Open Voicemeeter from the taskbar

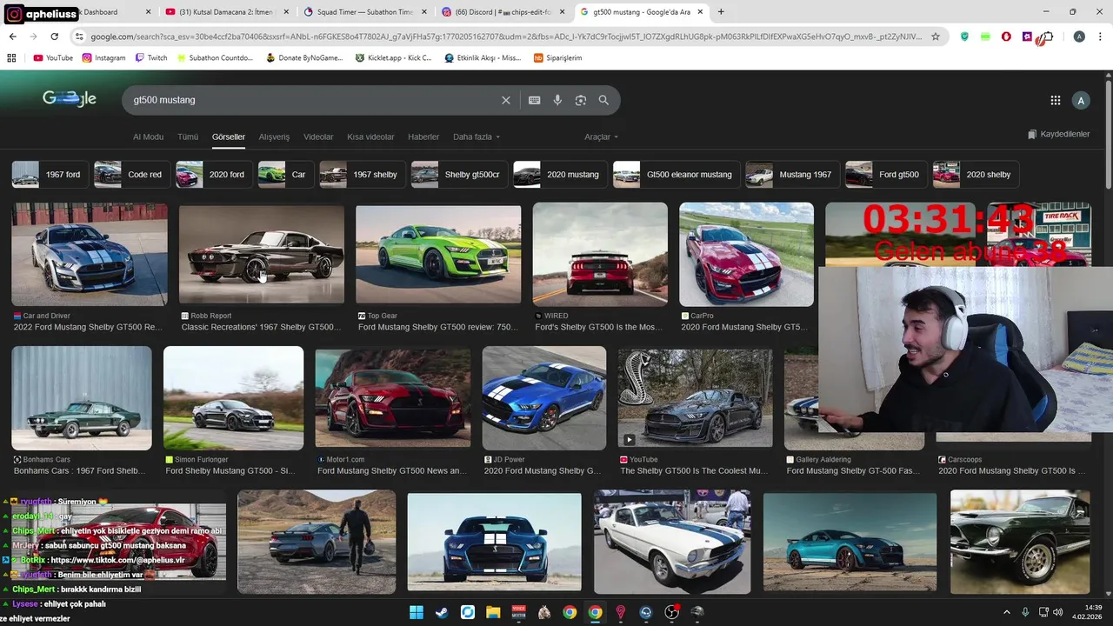pos(518,612)
